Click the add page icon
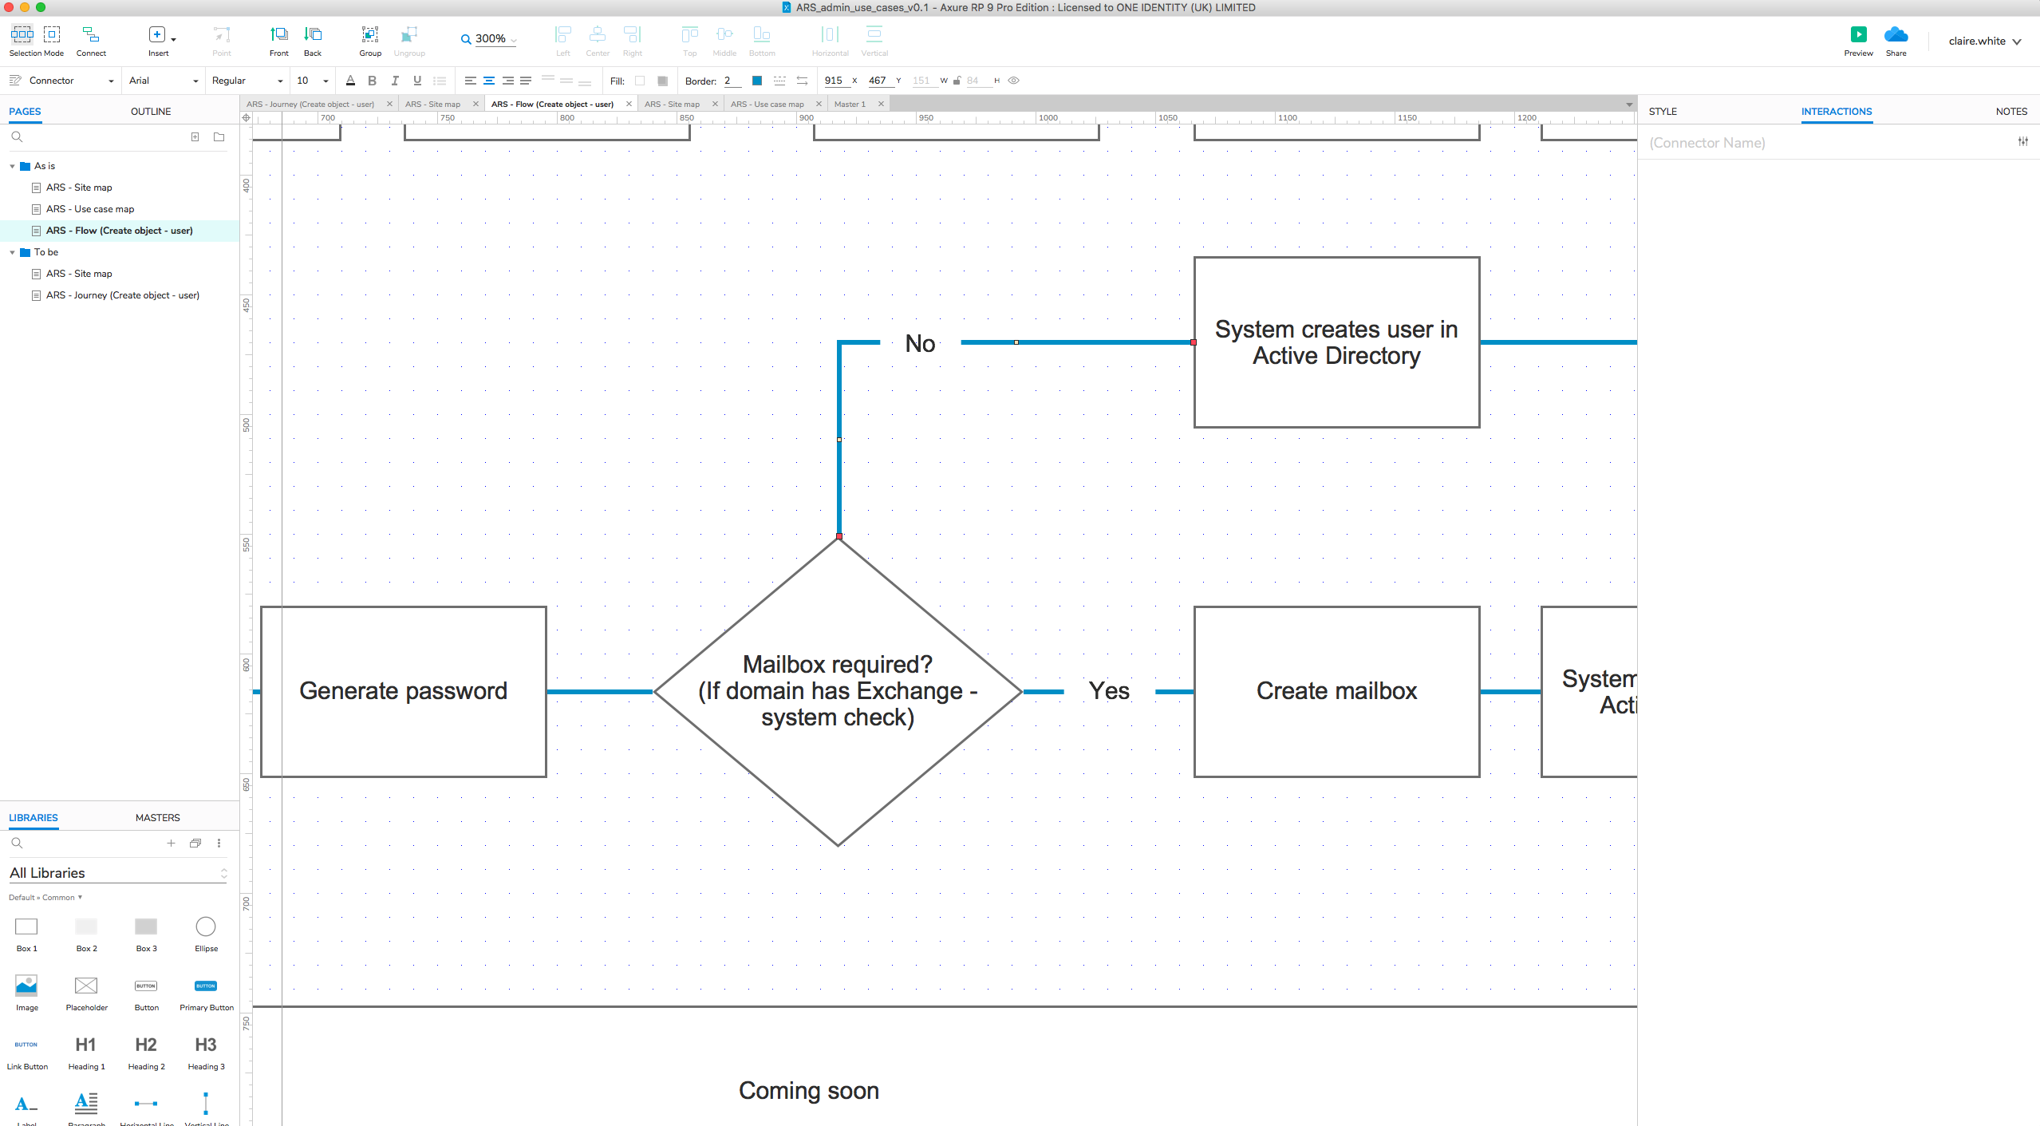The height and width of the screenshot is (1126, 2040). click(x=195, y=137)
